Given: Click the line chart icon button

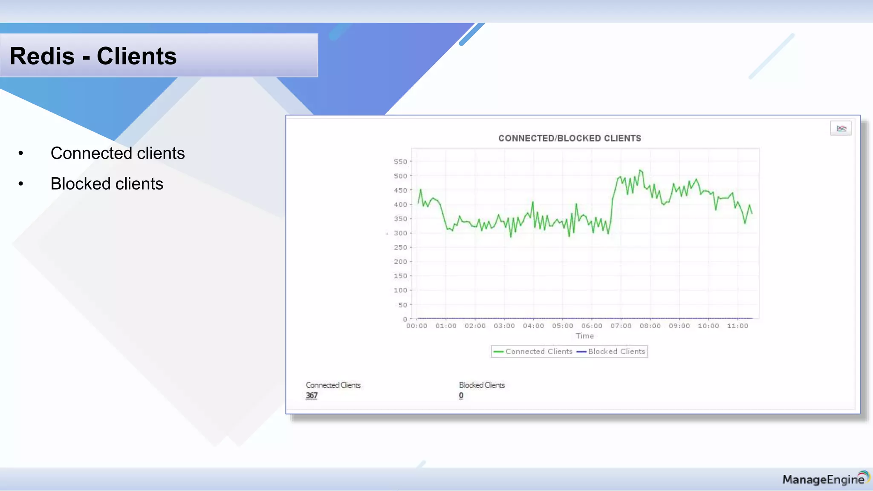Looking at the screenshot, I should coord(841,128).
